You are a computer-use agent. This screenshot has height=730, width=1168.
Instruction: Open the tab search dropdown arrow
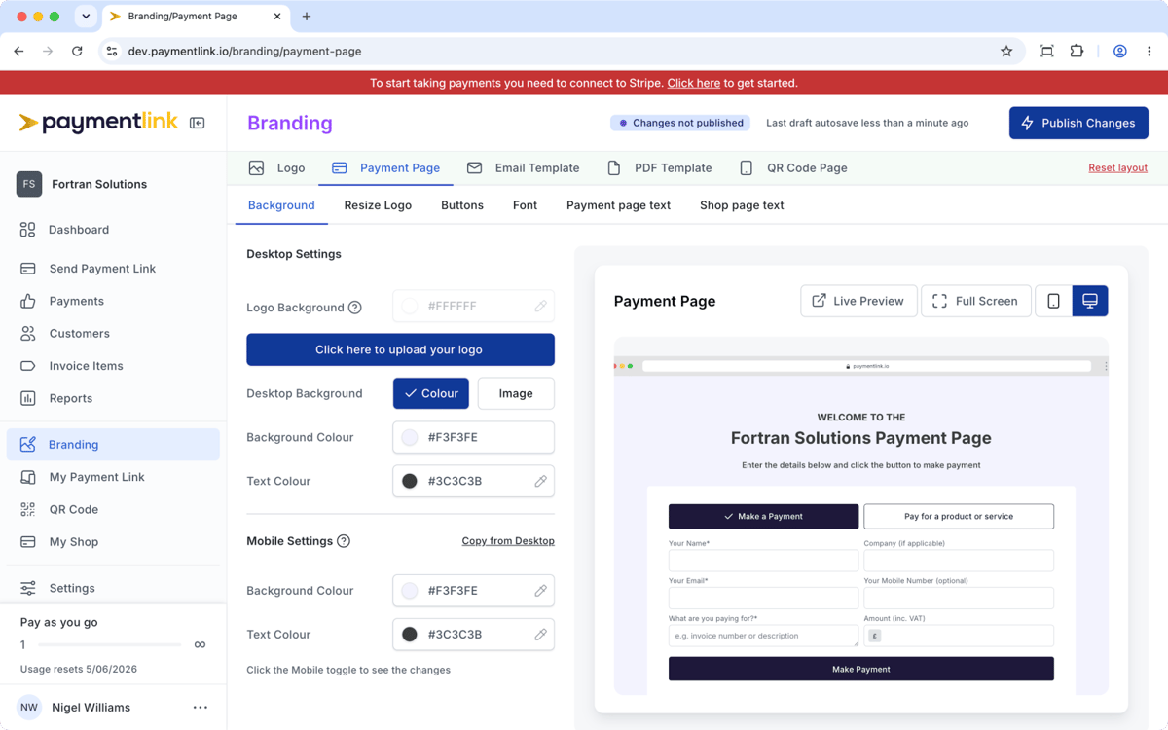click(86, 17)
